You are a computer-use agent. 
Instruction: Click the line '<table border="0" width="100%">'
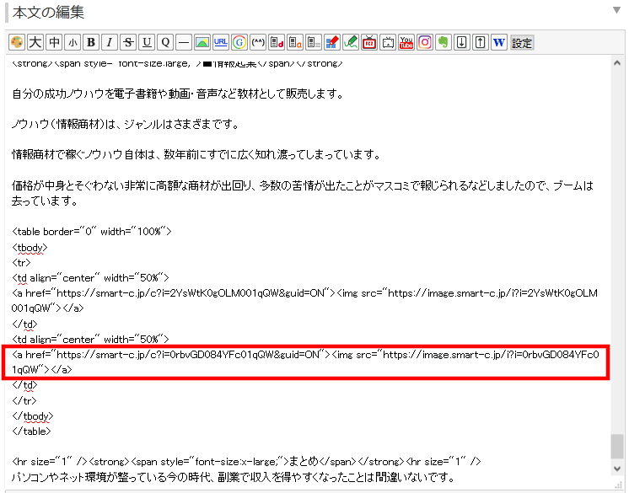tap(92, 232)
